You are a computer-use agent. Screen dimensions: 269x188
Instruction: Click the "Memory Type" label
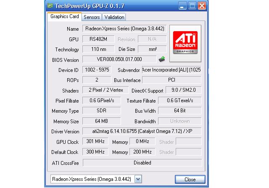click(65, 111)
